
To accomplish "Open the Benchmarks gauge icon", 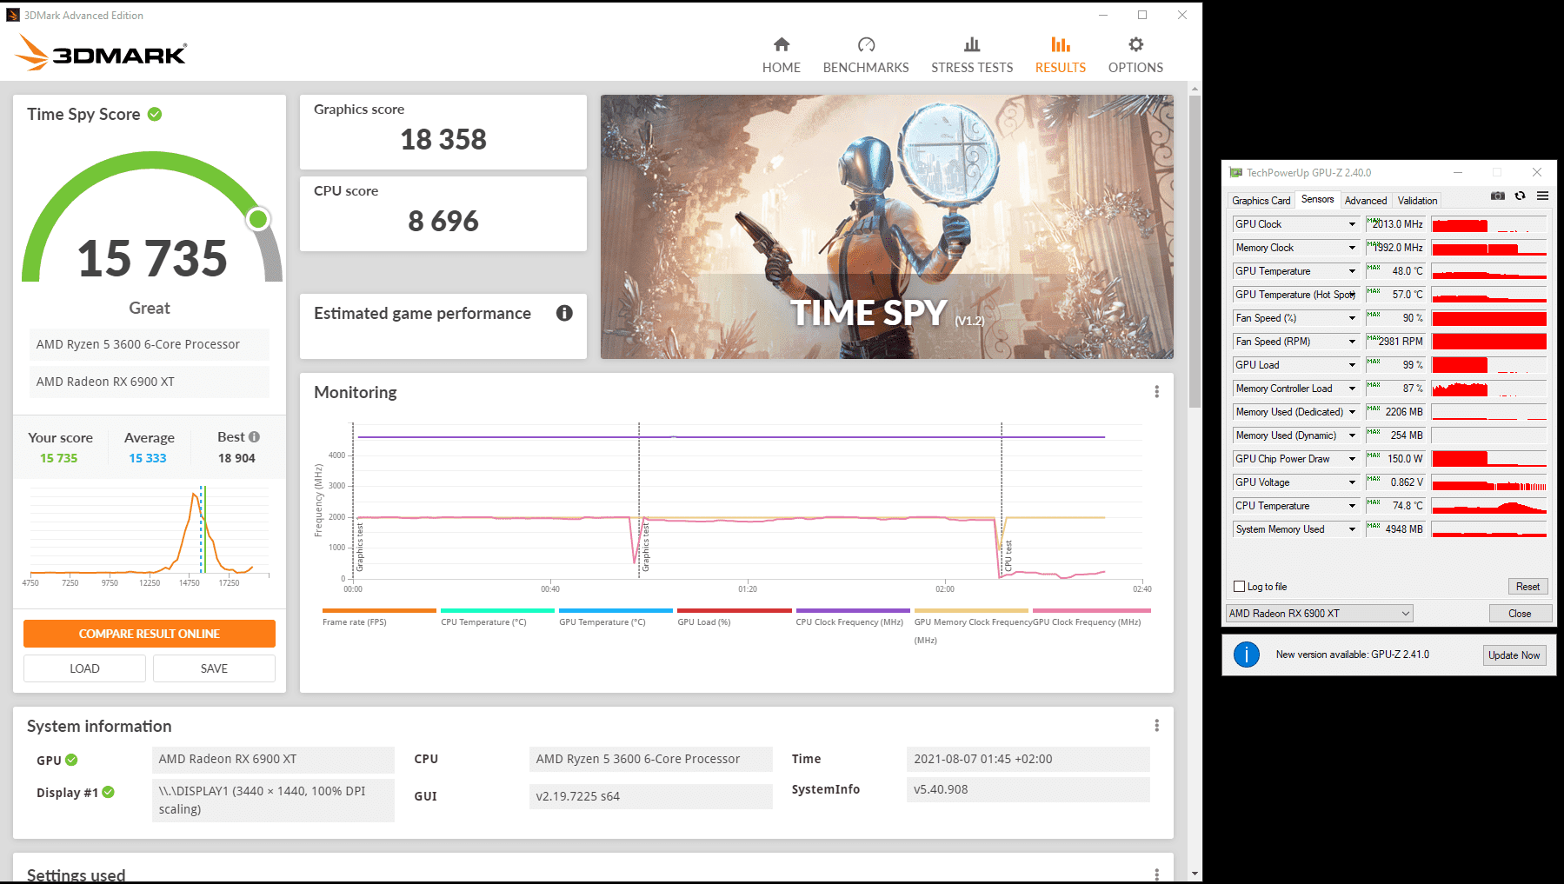I will click(x=866, y=44).
